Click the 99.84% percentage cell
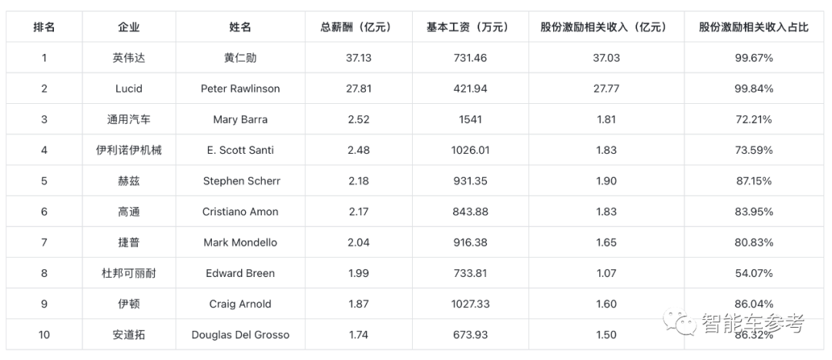This screenshot has height=360, width=832. point(753,88)
